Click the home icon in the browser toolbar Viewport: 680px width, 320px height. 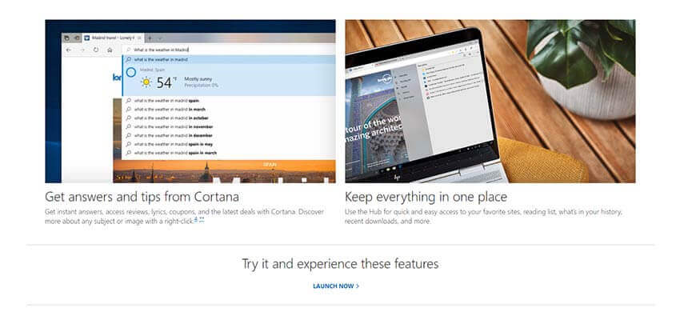point(110,50)
